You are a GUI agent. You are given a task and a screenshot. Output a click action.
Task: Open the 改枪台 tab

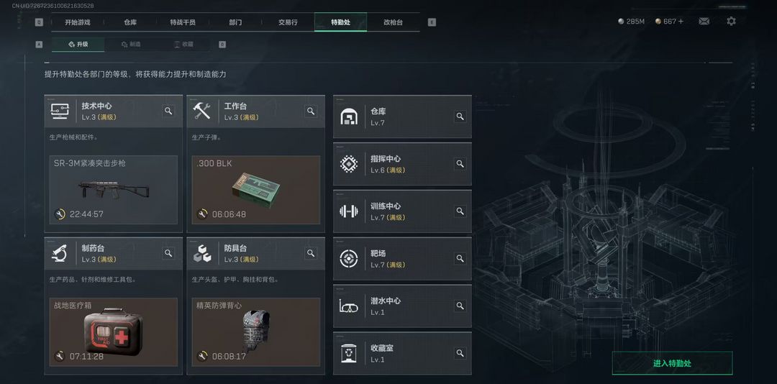point(393,22)
